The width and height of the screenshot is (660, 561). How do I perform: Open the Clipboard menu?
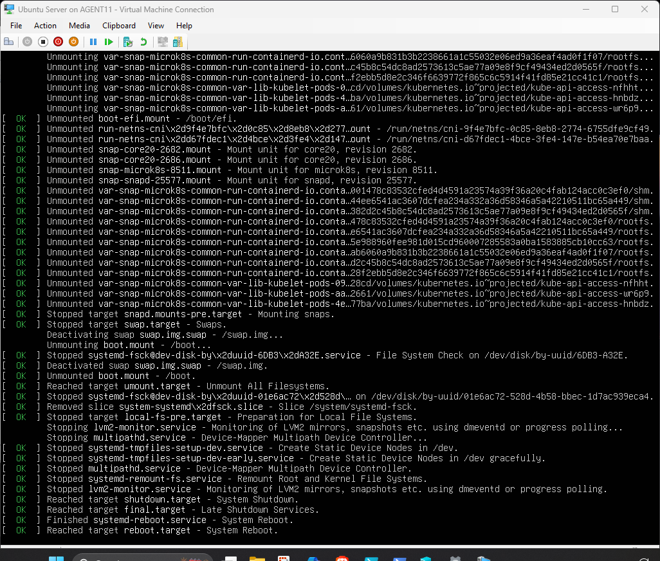tap(119, 26)
